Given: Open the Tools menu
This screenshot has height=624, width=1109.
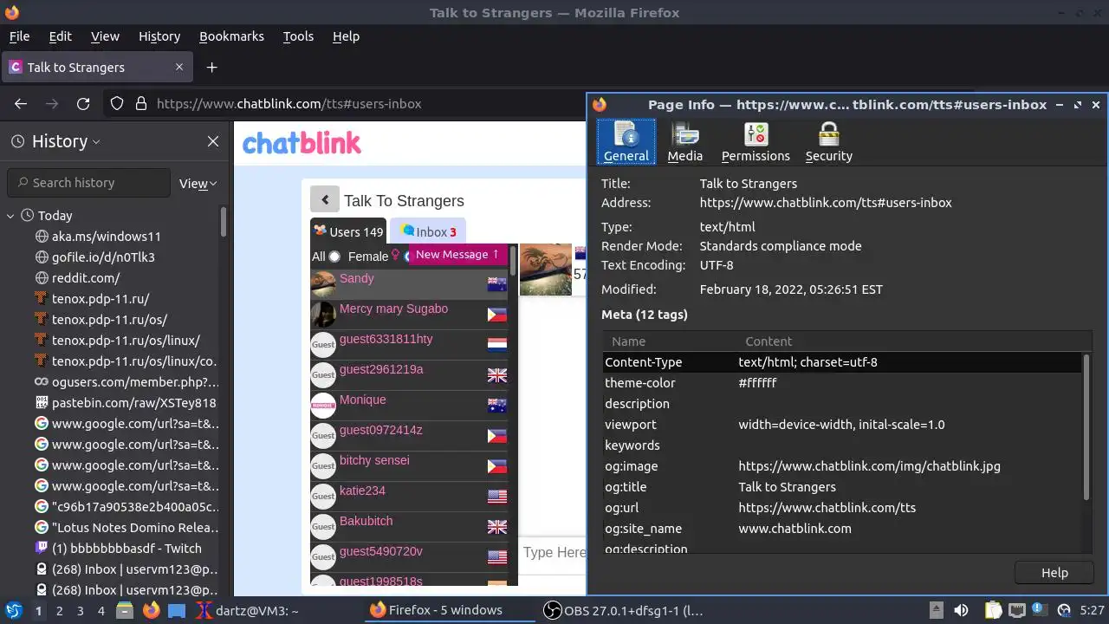Looking at the screenshot, I should 298,36.
